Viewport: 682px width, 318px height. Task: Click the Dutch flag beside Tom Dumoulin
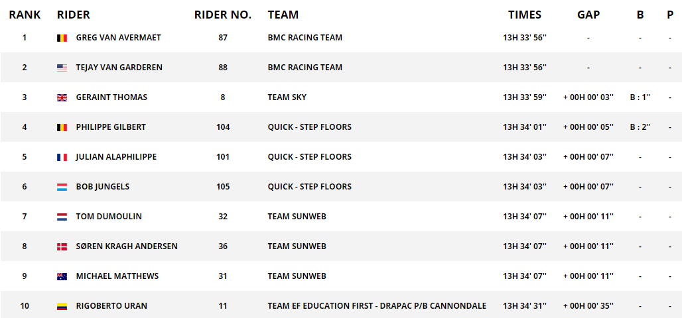pos(62,217)
